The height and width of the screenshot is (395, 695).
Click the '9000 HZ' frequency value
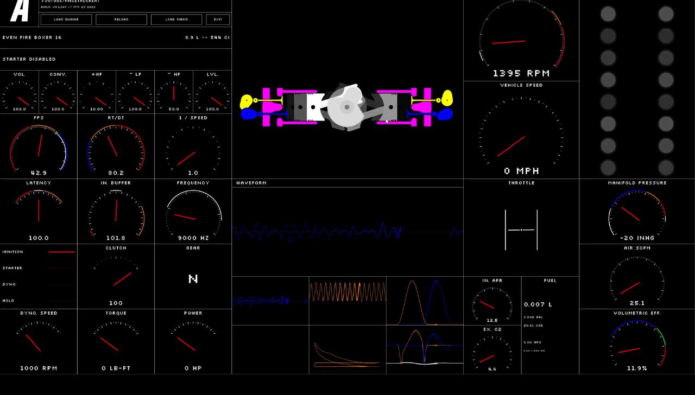[193, 238]
